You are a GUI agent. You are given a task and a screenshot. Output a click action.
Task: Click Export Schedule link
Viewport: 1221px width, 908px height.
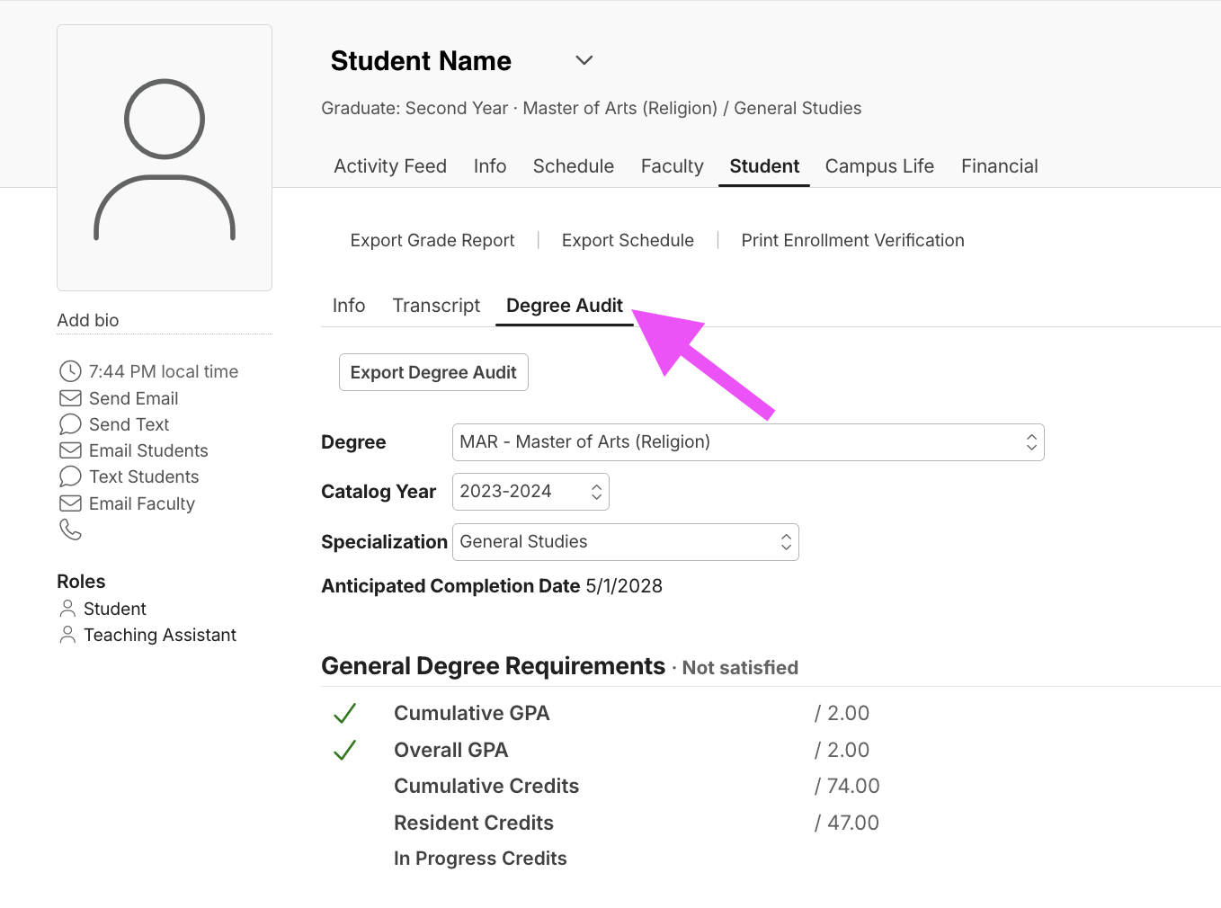[628, 240]
